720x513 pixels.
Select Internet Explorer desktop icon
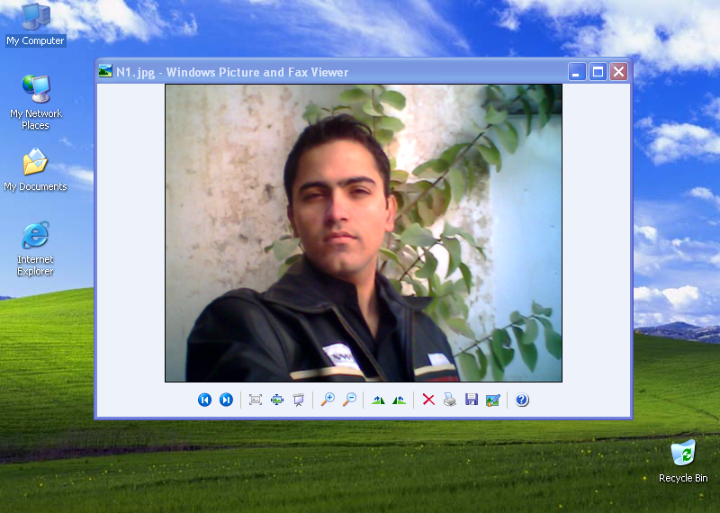[35, 248]
